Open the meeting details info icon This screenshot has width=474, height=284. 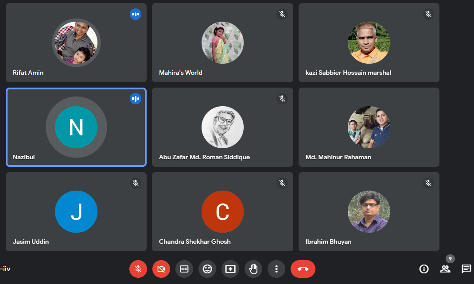424,269
